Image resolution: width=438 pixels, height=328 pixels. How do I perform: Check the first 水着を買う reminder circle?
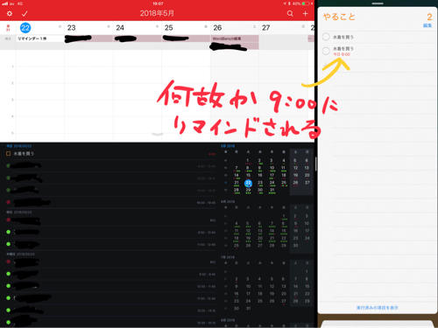pos(326,37)
